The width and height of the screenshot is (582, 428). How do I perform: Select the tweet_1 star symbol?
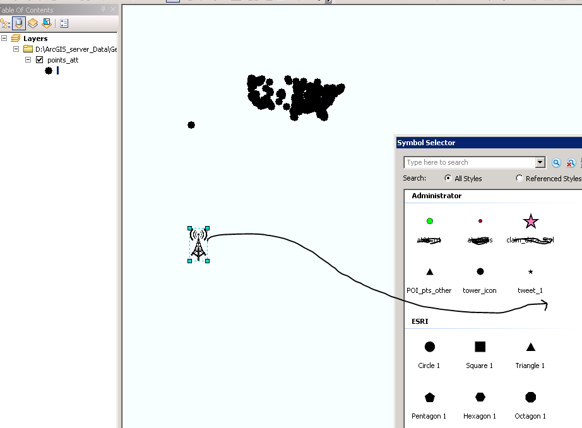(x=530, y=271)
